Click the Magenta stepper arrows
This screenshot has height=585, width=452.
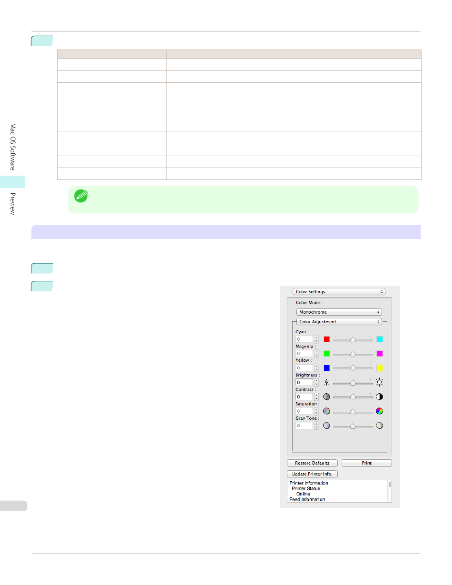(316, 354)
